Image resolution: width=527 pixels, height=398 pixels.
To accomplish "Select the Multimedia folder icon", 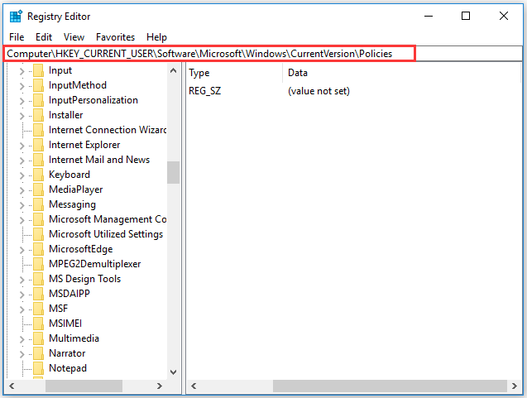I will [38, 338].
